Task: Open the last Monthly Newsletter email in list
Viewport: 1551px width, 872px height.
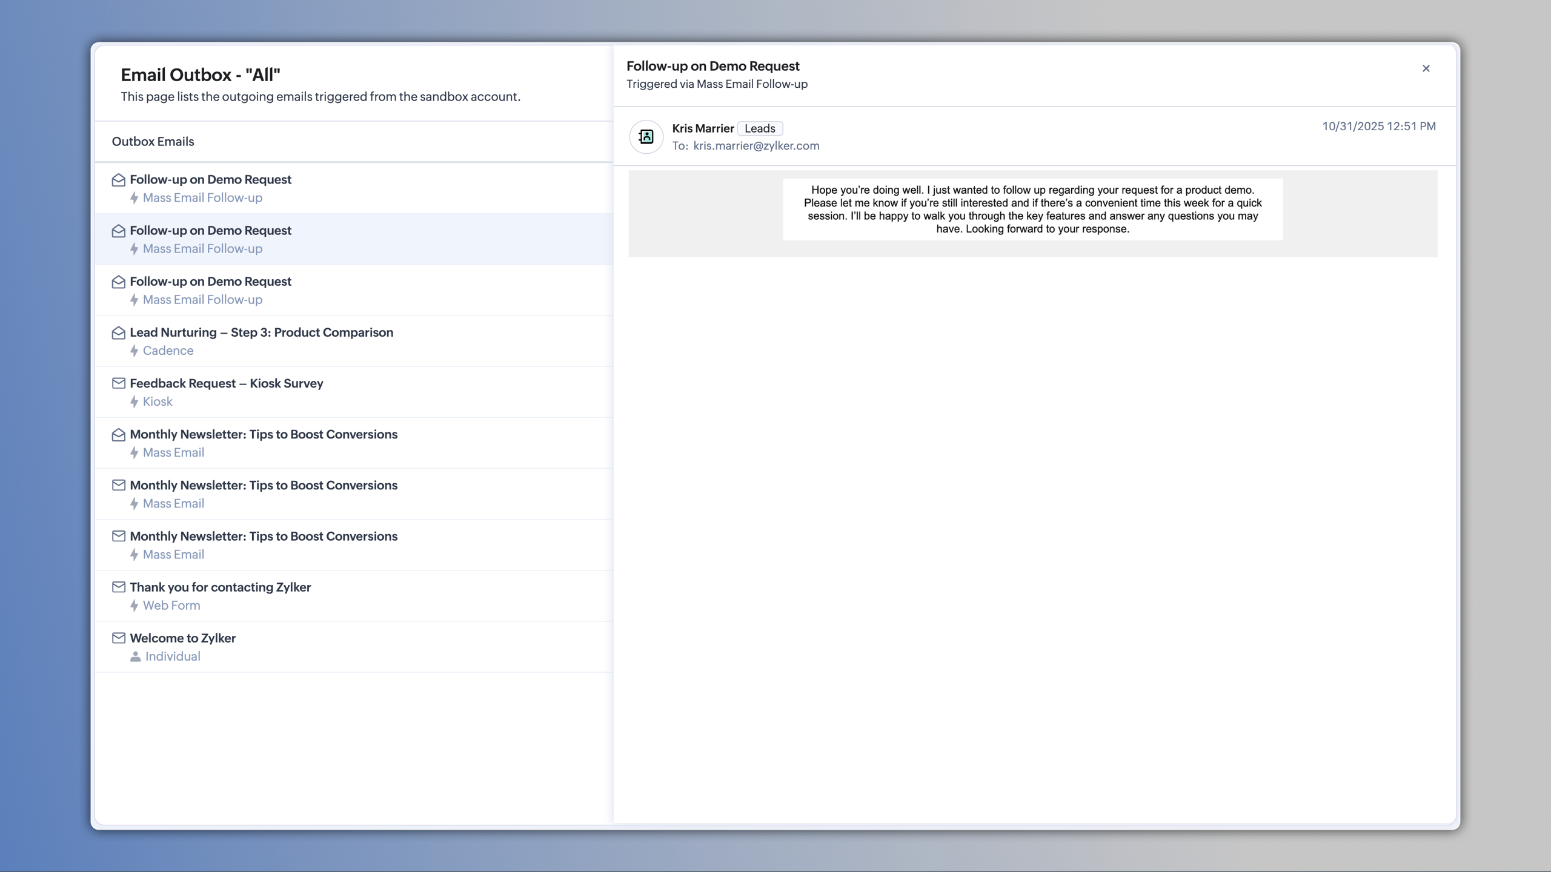Action: point(264,537)
